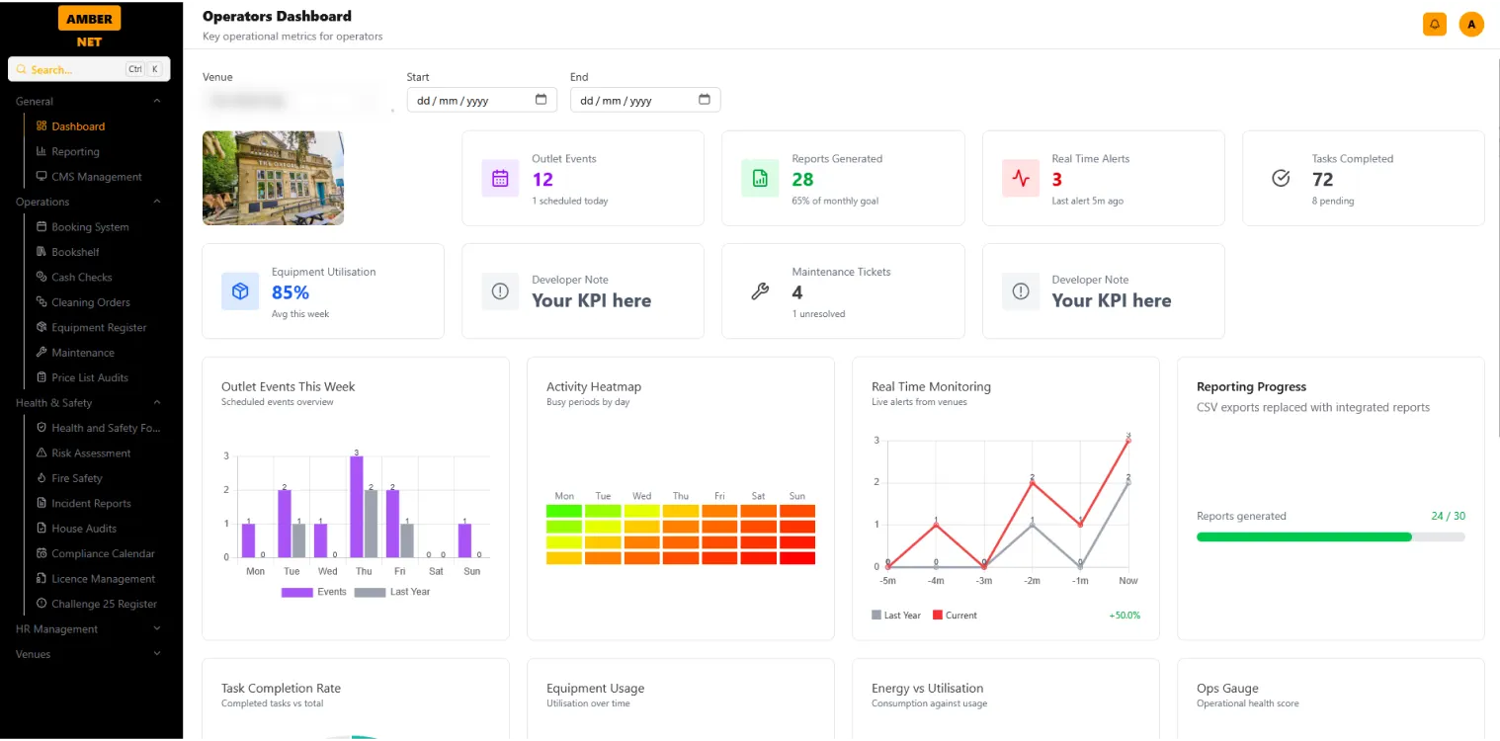The width and height of the screenshot is (1500, 741).
Task: Open Reporting from the sidebar
Action: (75, 152)
